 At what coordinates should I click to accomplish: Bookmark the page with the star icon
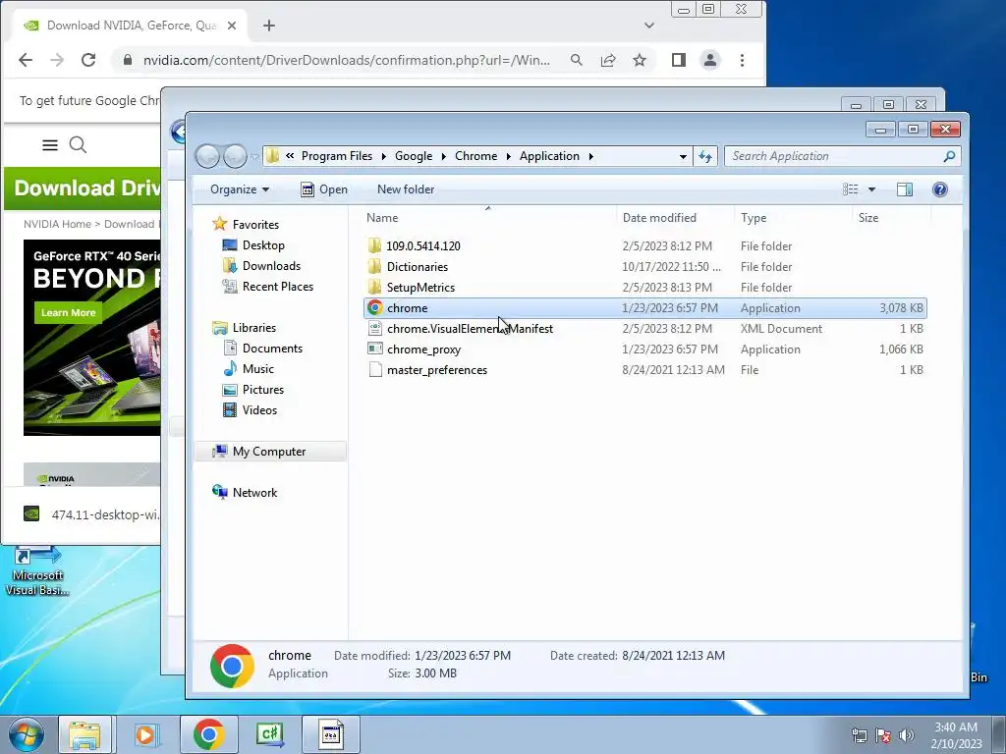pyautogui.click(x=640, y=60)
